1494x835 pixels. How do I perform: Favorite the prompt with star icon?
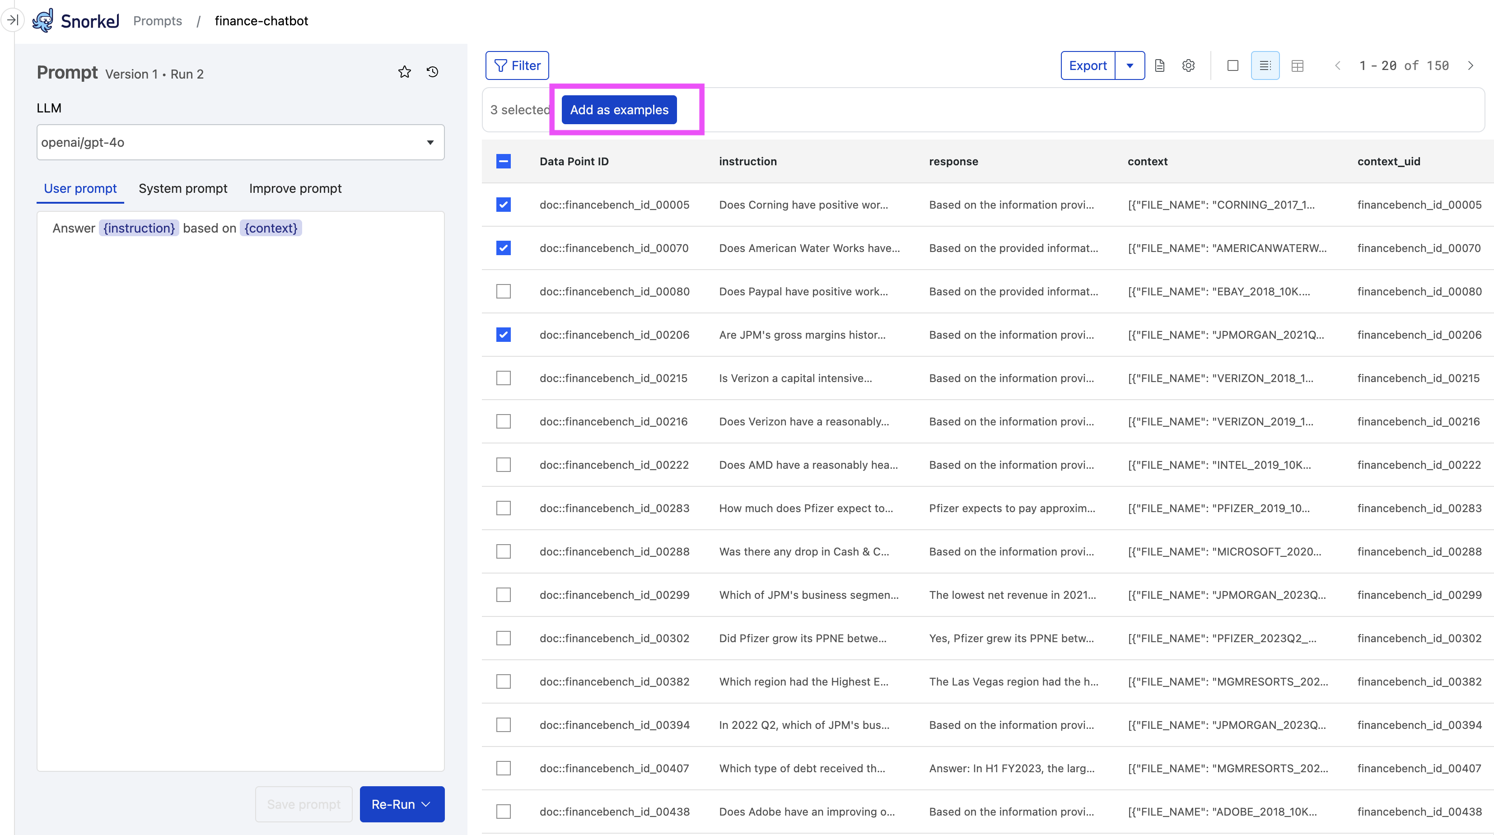pos(404,72)
